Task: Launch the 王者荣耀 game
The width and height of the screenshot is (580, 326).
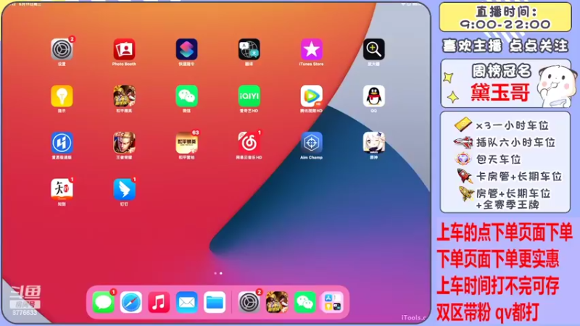Action: pyautogui.click(x=124, y=143)
